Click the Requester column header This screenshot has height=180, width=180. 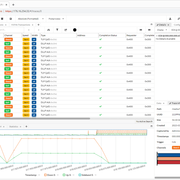click(x=135, y=35)
